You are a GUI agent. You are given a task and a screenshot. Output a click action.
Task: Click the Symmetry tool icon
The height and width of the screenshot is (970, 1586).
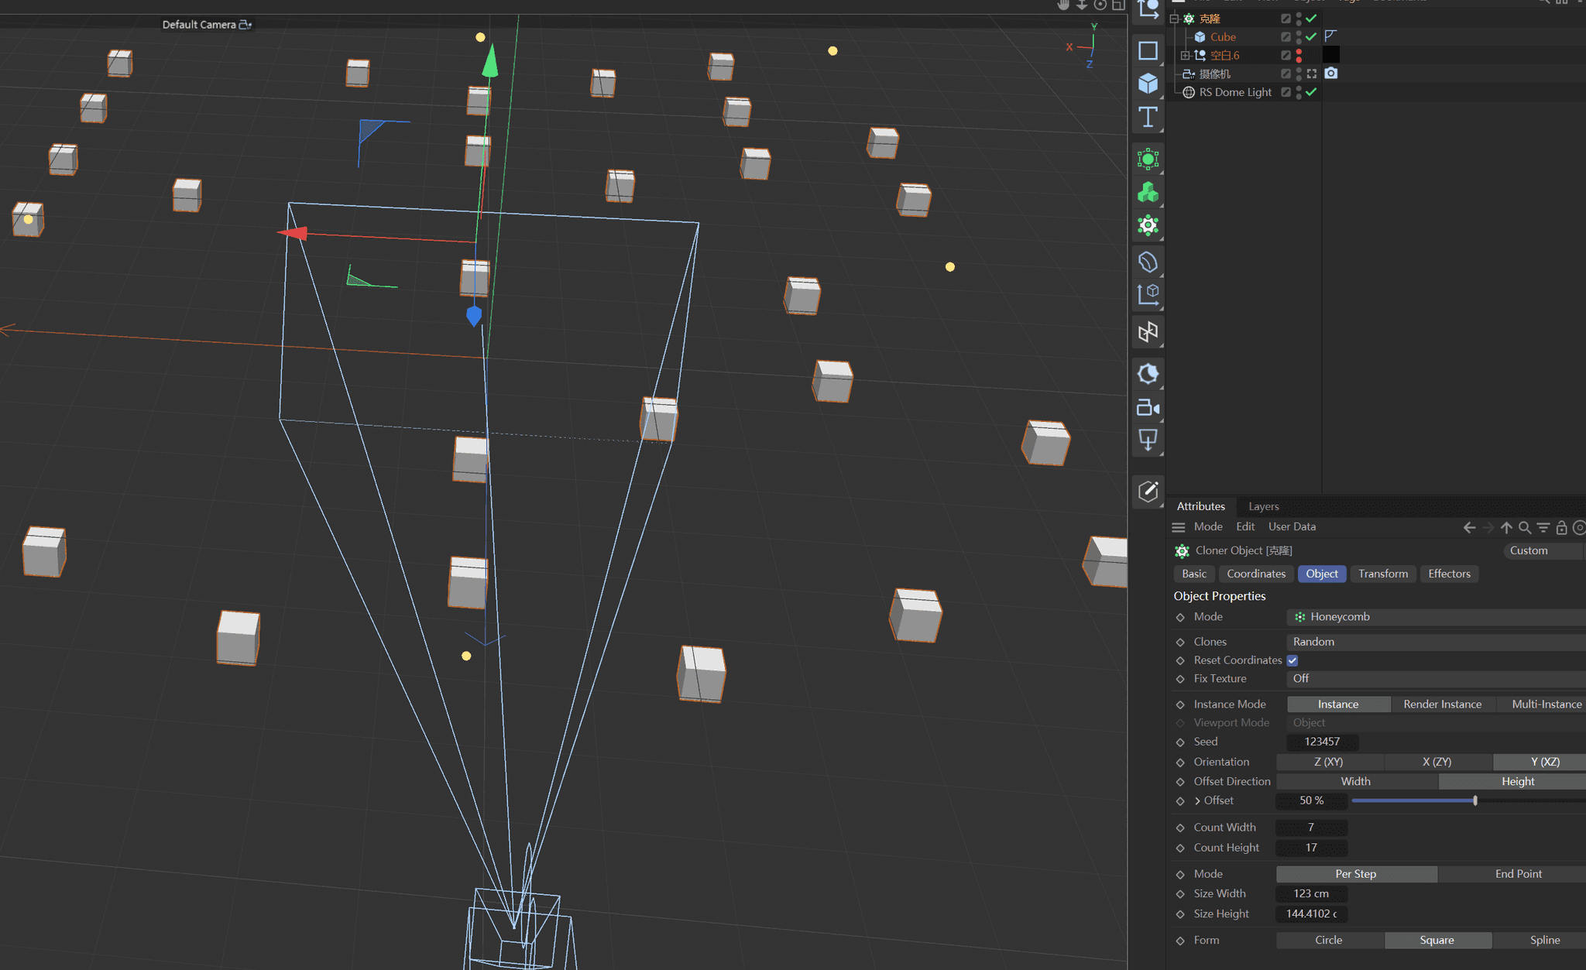1148,332
